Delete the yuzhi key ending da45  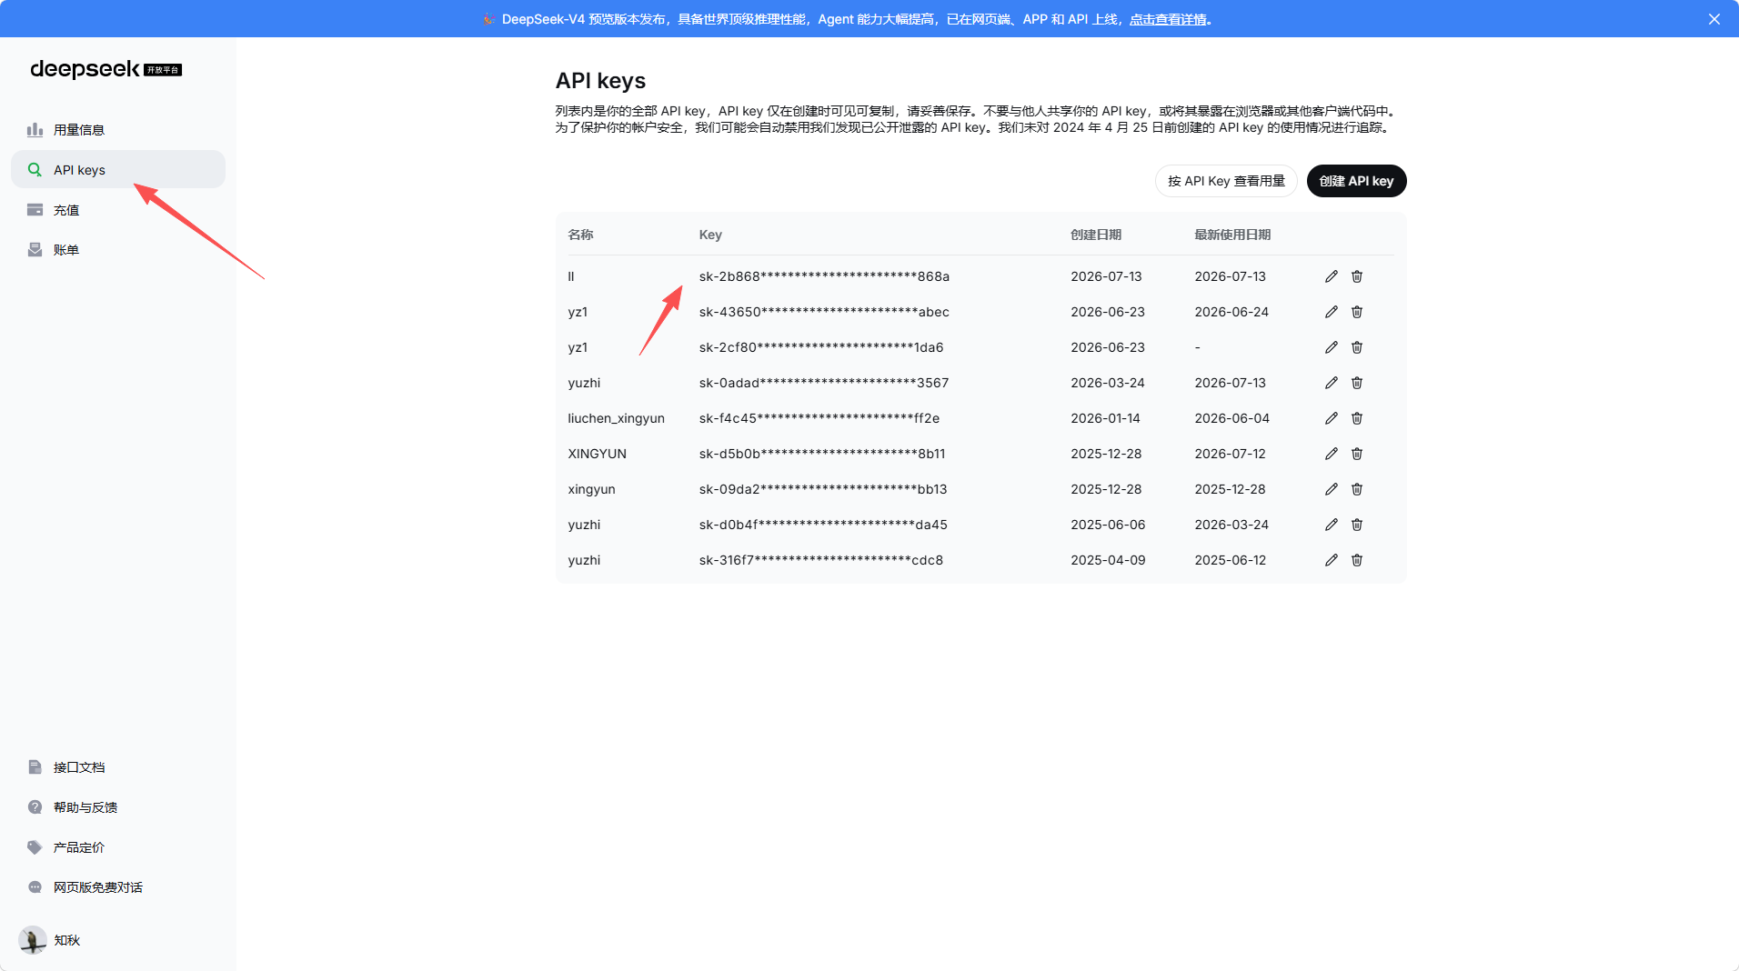pyautogui.click(x=1357, y=525)
